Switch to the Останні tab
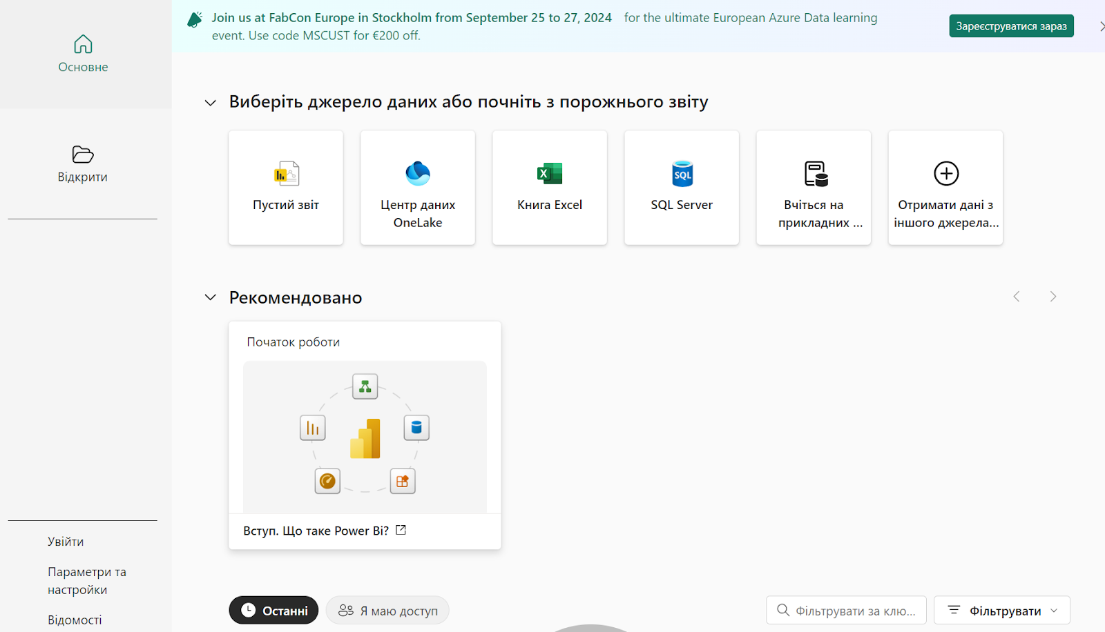This screenshot has width=1105, height=632. (x=273, y=610)
